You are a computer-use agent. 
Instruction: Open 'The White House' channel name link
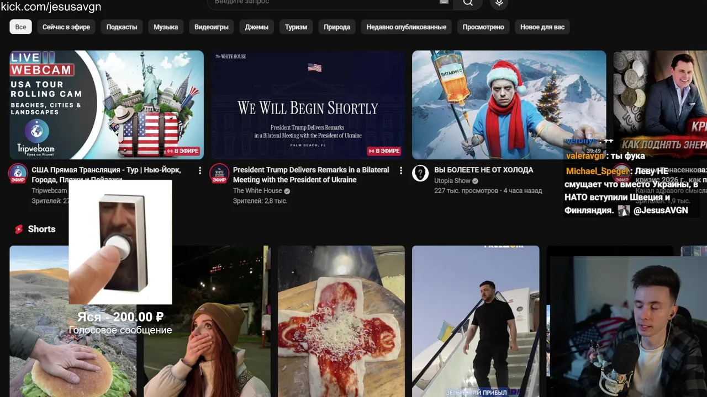pos(257,191)
